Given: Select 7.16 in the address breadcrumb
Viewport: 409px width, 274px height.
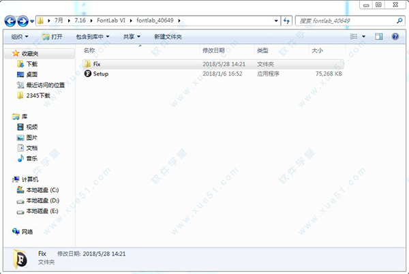Looking at the screenshot, I should [x=80, y=20].
